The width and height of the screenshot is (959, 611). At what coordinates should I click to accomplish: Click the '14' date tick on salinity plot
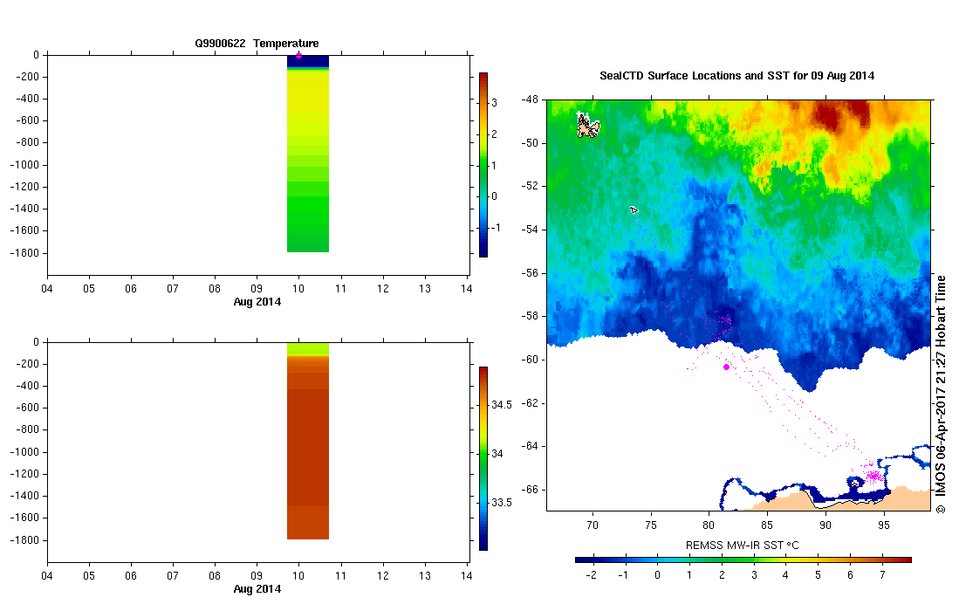click(x=467, y=576)
